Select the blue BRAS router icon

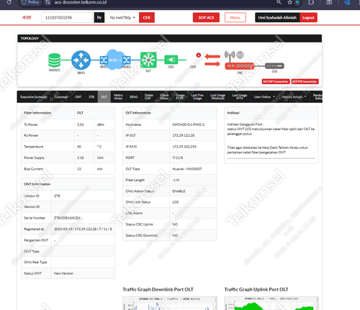(x=81, y=60)
